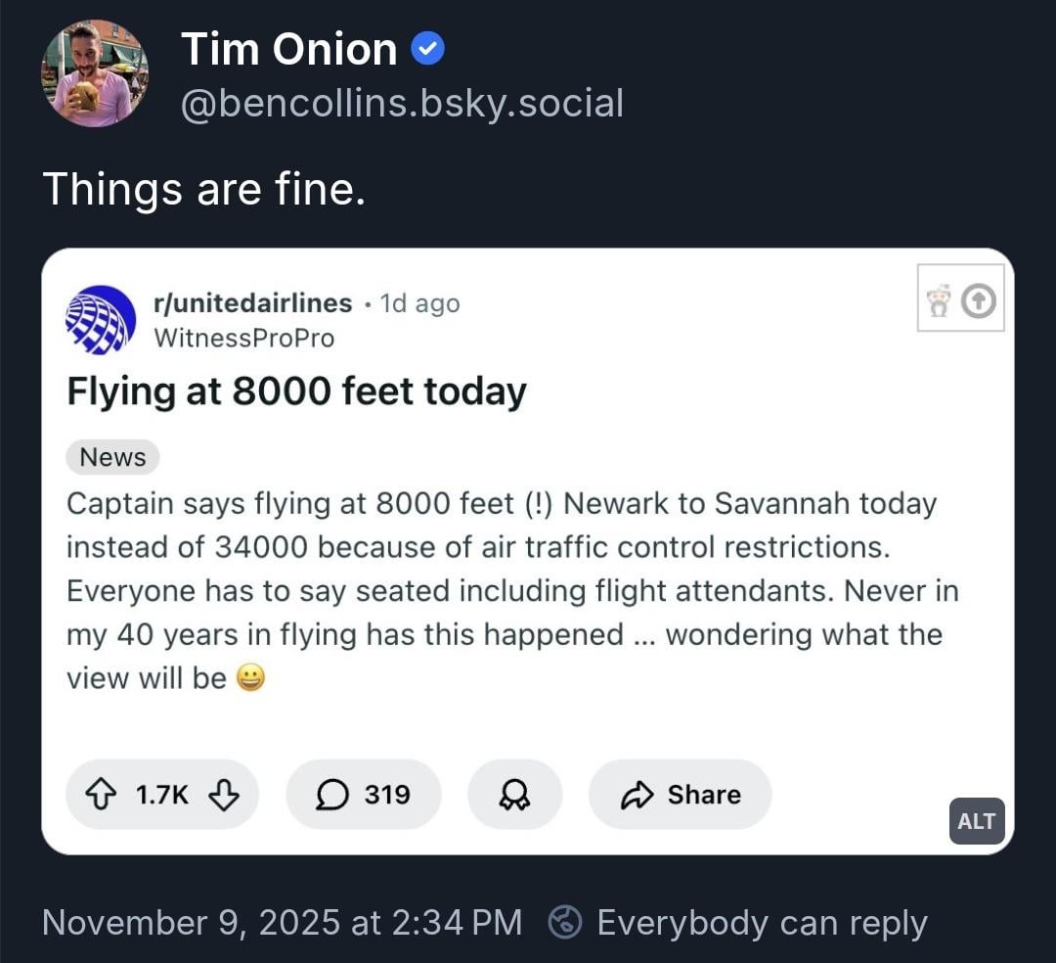This screenshot has height=963, width=1056.
Task: Click the blue verified checkmark badge
Action: click(x=427, y=49)
